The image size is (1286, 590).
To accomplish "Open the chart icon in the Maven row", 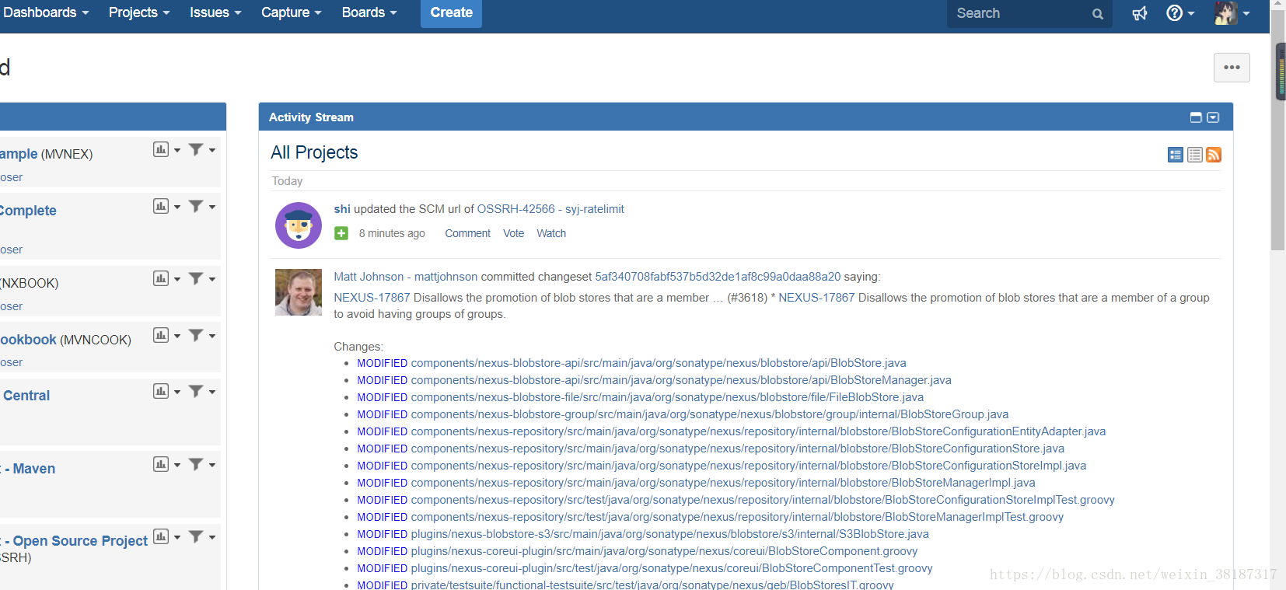I will coord(161,464).
